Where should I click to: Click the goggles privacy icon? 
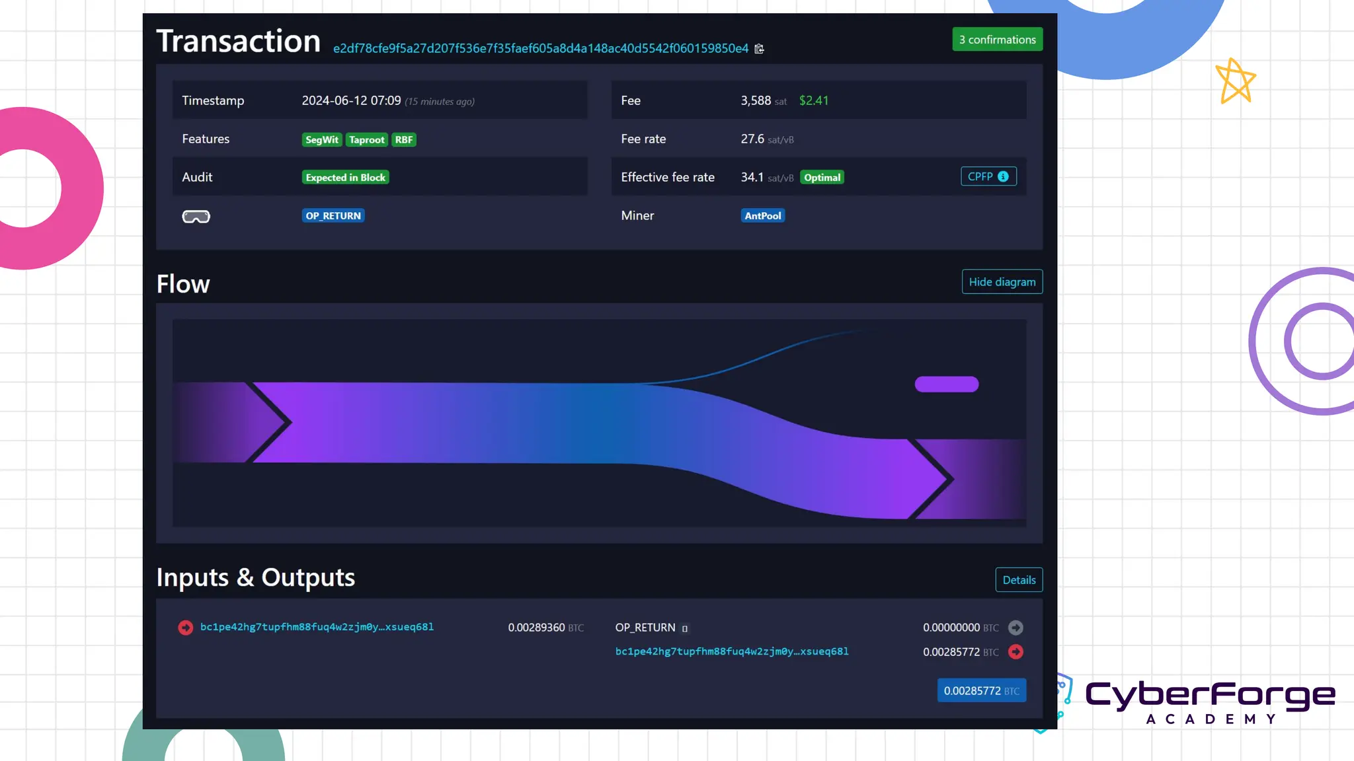[196, 217]
